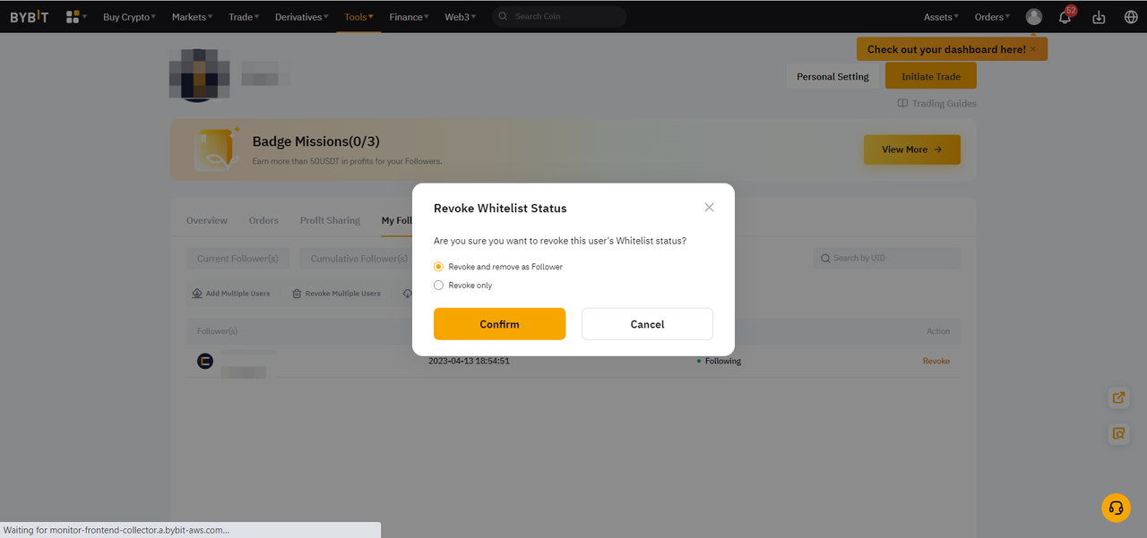Expand the Derivatives menu dropdown

pos(302,16)
